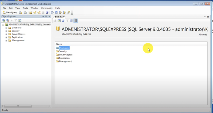Open the Window menu
This screenshot has height=113, width=213.
click(34, 8)
